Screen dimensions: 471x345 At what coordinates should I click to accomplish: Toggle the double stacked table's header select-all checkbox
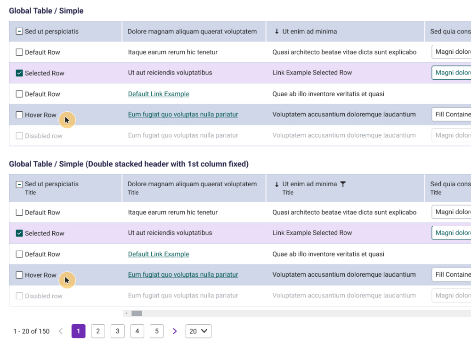coord(19,184)
